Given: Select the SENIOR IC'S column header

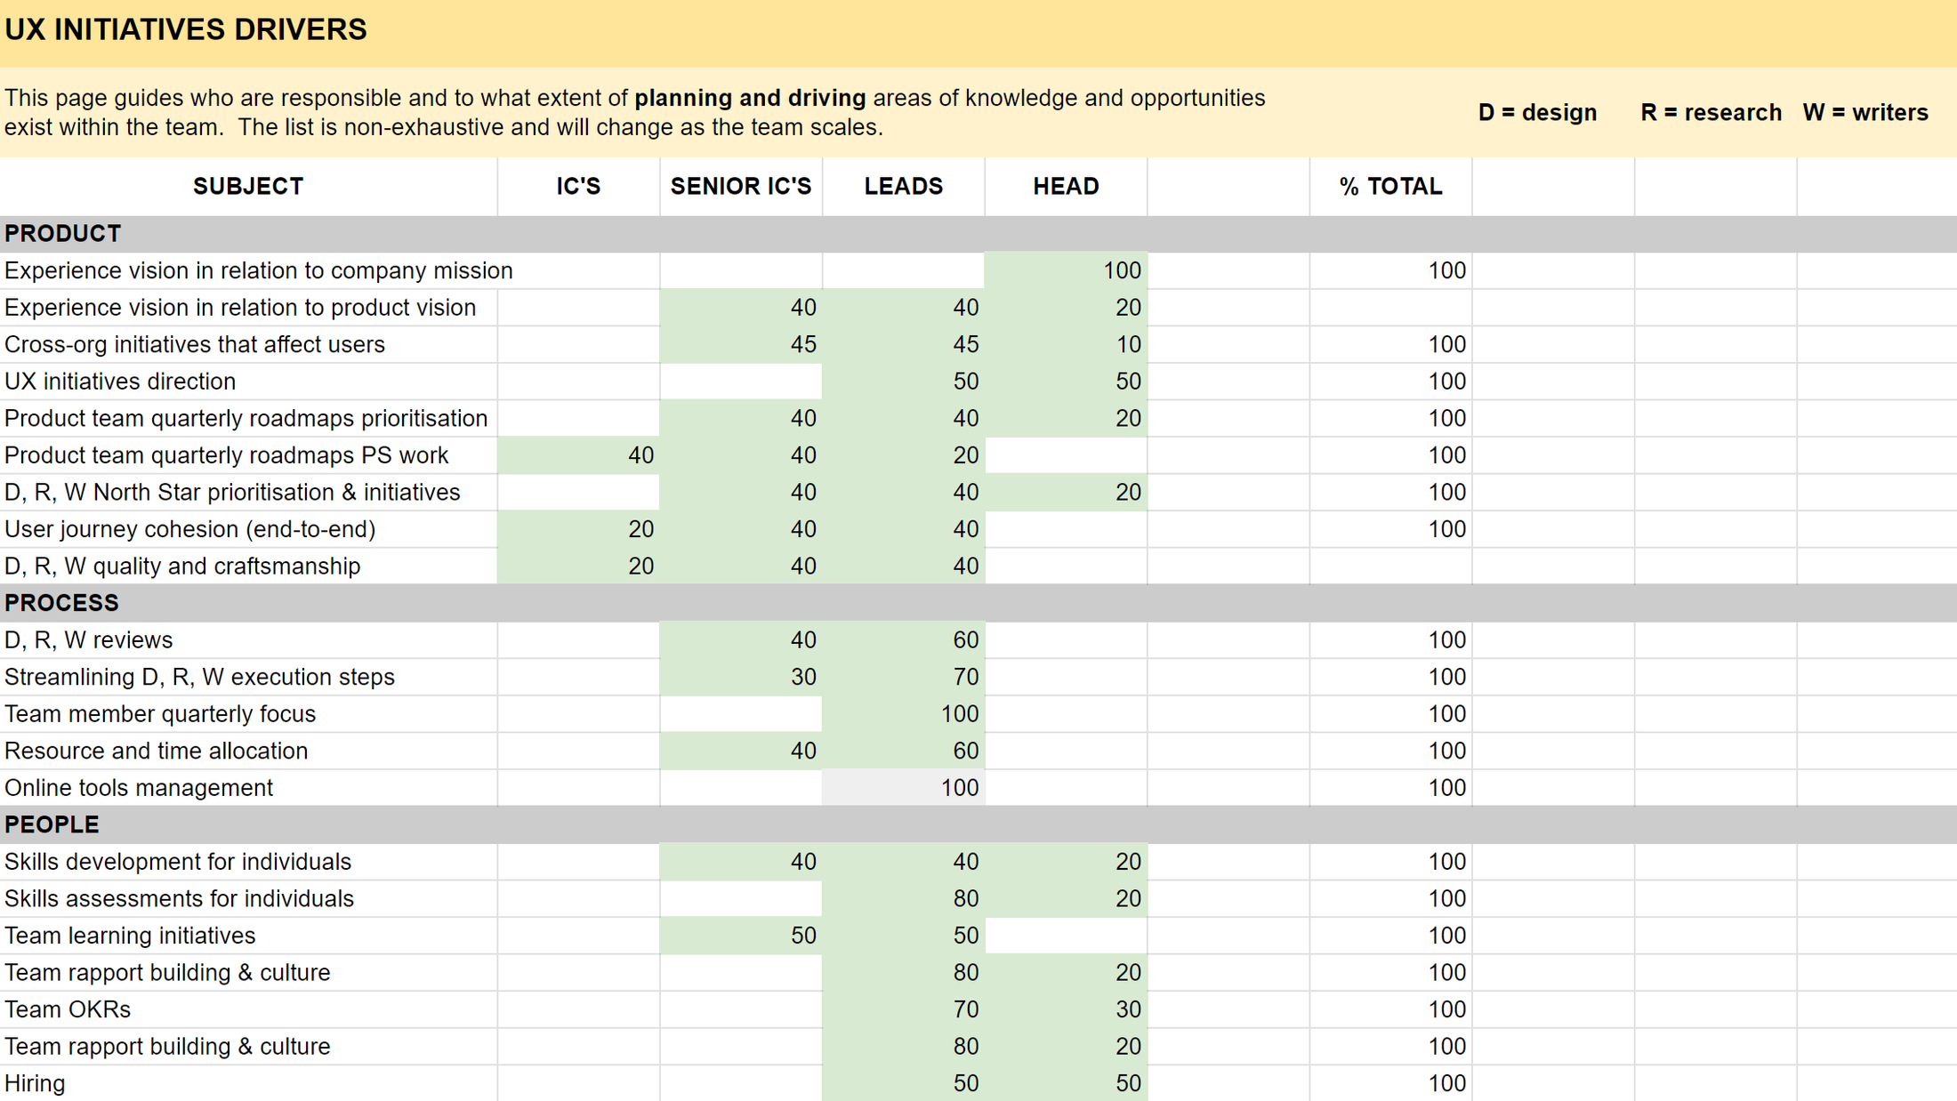Looking at the screenshot, I should pos(740,187).
